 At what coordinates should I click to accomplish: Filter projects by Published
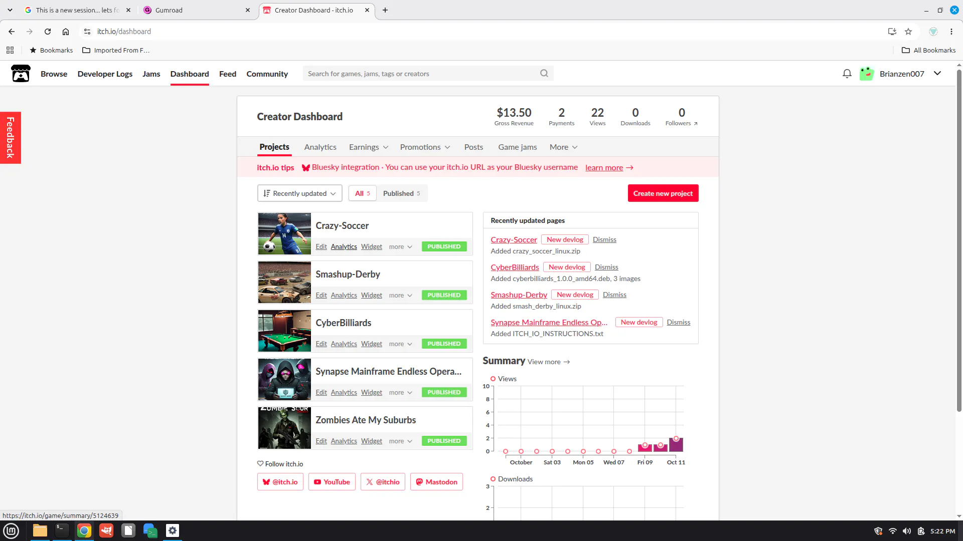coord(402,193)
